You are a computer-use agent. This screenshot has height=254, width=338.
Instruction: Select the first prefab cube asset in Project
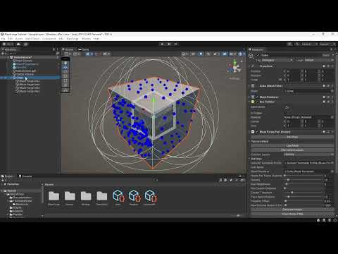pos(118,196)
